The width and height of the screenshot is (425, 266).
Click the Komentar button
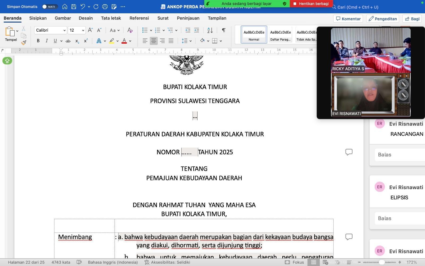pos(348,19)
